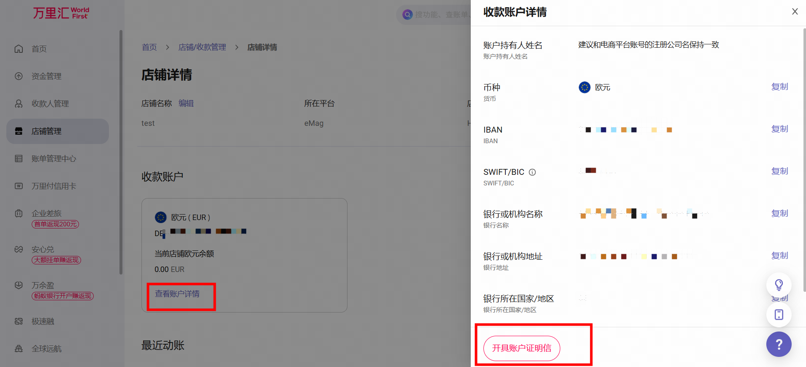Open the purple question mark help button
The image size is (806, 367).
coord(779,344)
